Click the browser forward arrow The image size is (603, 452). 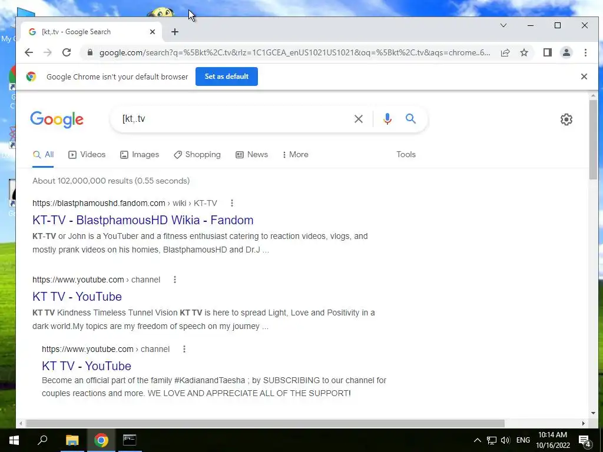click(48, 52)
